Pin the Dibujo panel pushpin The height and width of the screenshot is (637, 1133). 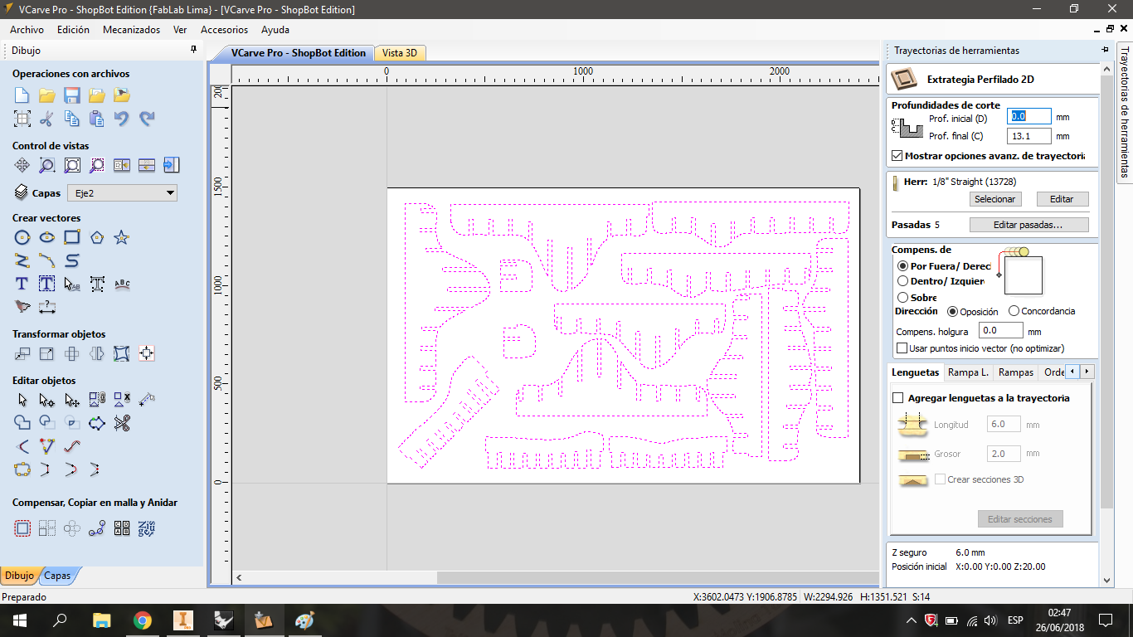coord(194,50)
